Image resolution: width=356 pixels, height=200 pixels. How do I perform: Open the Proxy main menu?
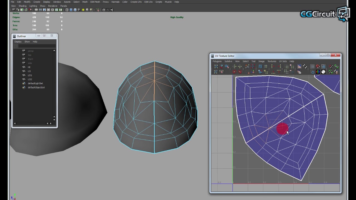click(106, 2)
